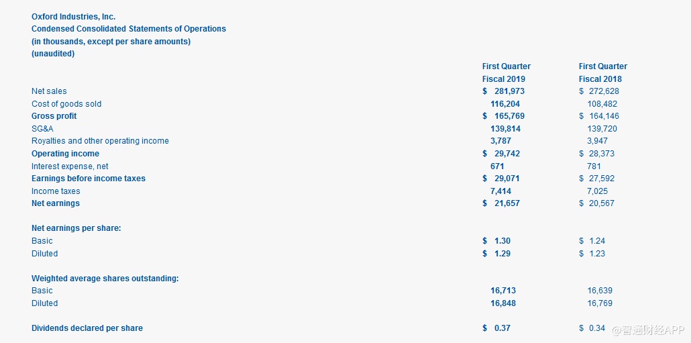Select Earnings before income taxes label
The width and height of the screenshot is (691, 343).
point(89,179)
